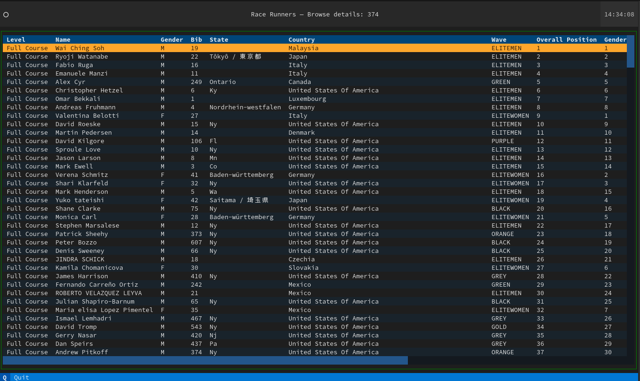Select the runner Peter Bozzo
Viewport: 640px width, 381px height.
tap(315, 243)
